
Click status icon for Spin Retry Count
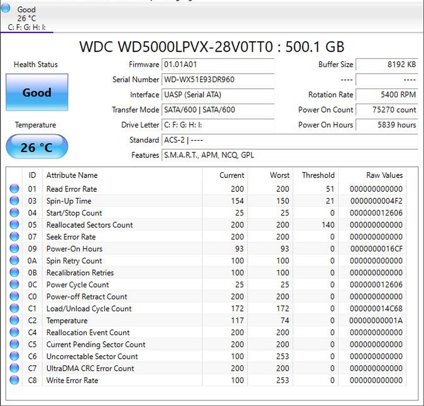pyautogui.click(x=14, y=260)
